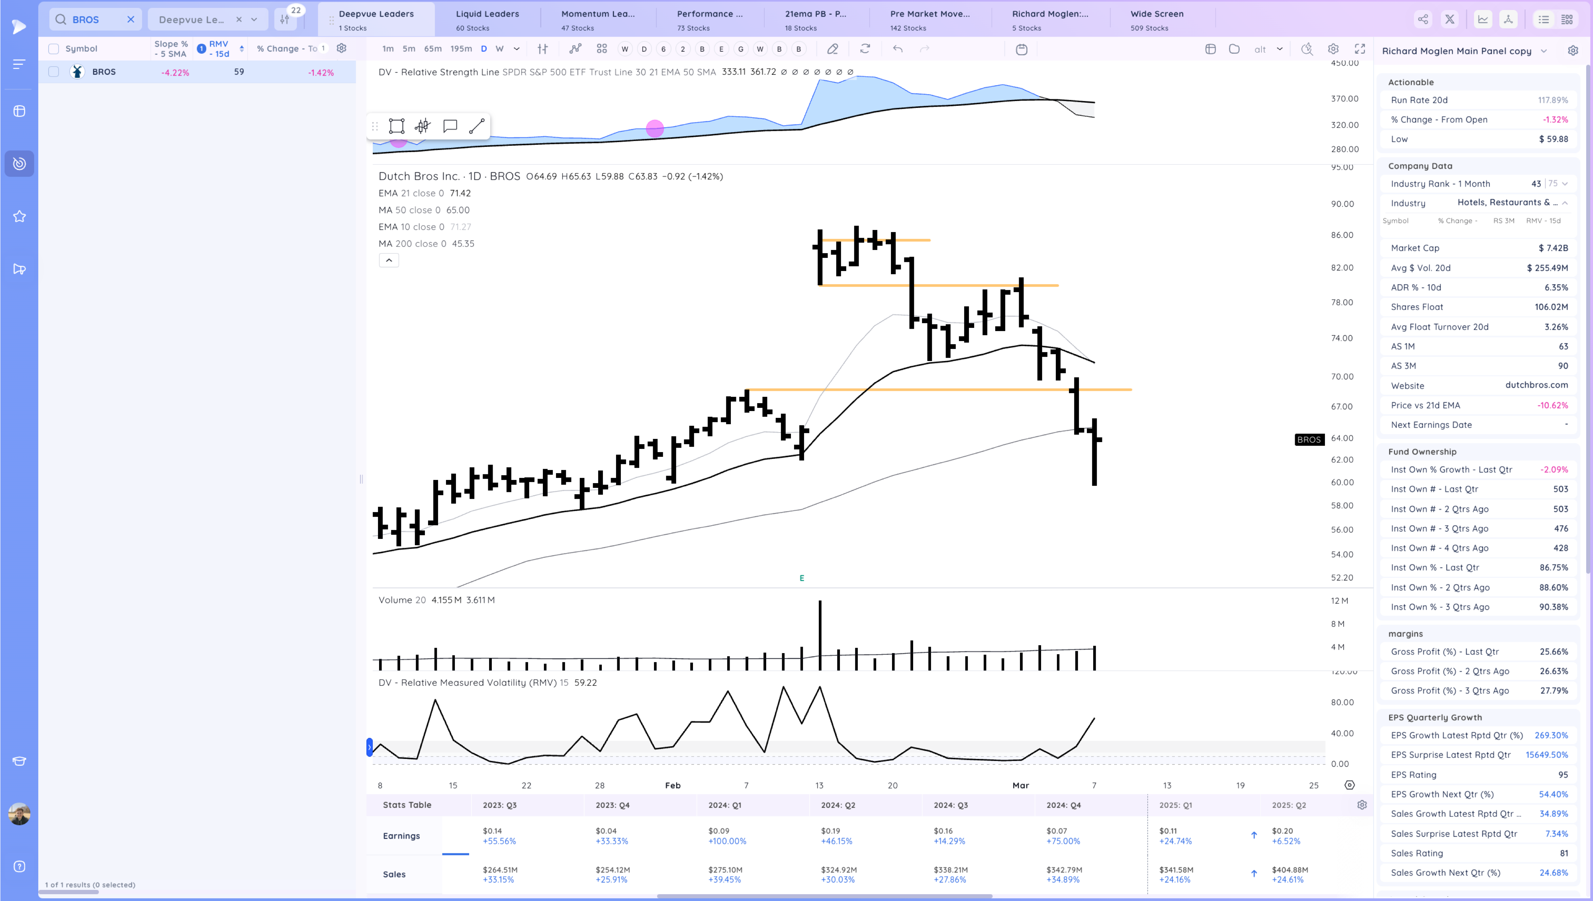1593x901 pixels.
Task: Open the chart templates grid icon
Action: [602, 48]
